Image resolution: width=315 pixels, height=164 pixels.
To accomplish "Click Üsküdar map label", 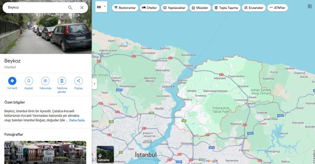I will coord(163,144).
